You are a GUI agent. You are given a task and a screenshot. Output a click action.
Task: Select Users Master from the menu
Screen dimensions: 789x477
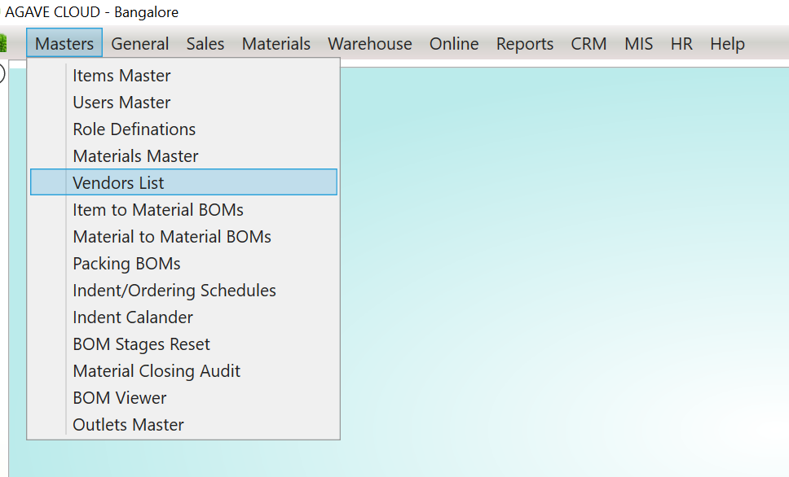(x=121, y=103)
